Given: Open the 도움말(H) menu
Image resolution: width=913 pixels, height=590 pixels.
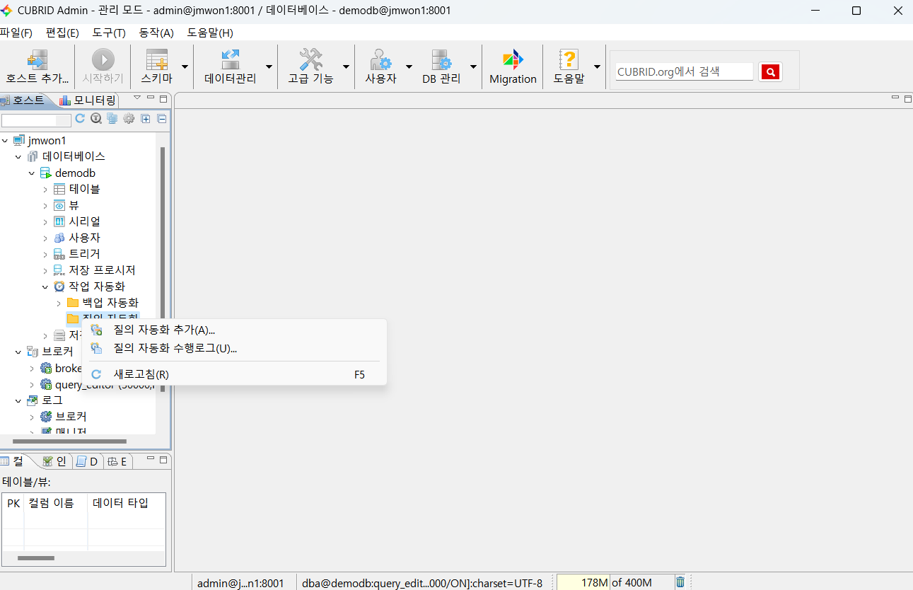Looking at the screenshot, I should point(210,33).
